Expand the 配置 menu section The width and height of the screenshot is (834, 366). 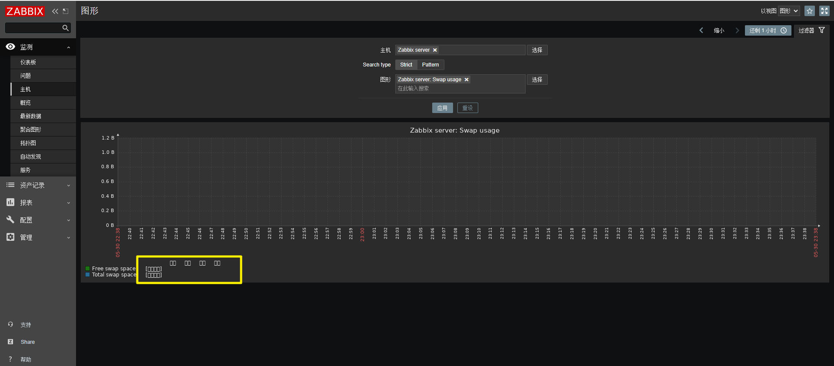[69, 220]
